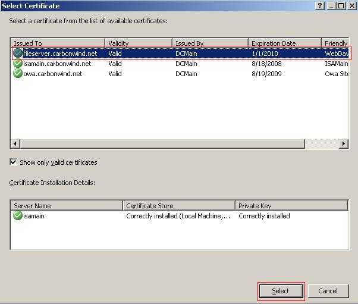
Task: Click the green checkmark icon beside owa.carbonwind.net
Action: 18,74
